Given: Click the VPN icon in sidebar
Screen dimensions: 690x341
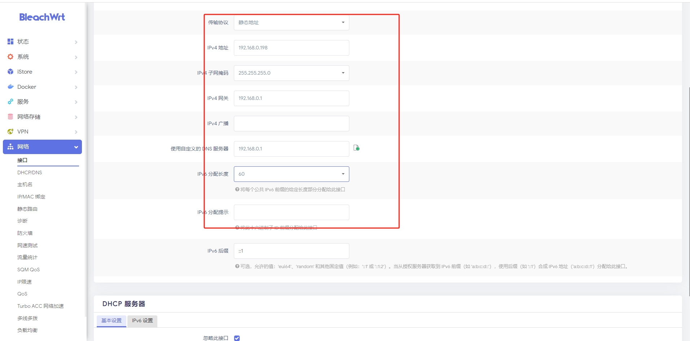Looking at the screenshot, I should 10,132.
